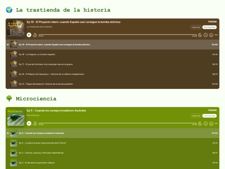Select Ep 18 La fregona episode
Screen dimensions: 225x169
pos(112,54)
